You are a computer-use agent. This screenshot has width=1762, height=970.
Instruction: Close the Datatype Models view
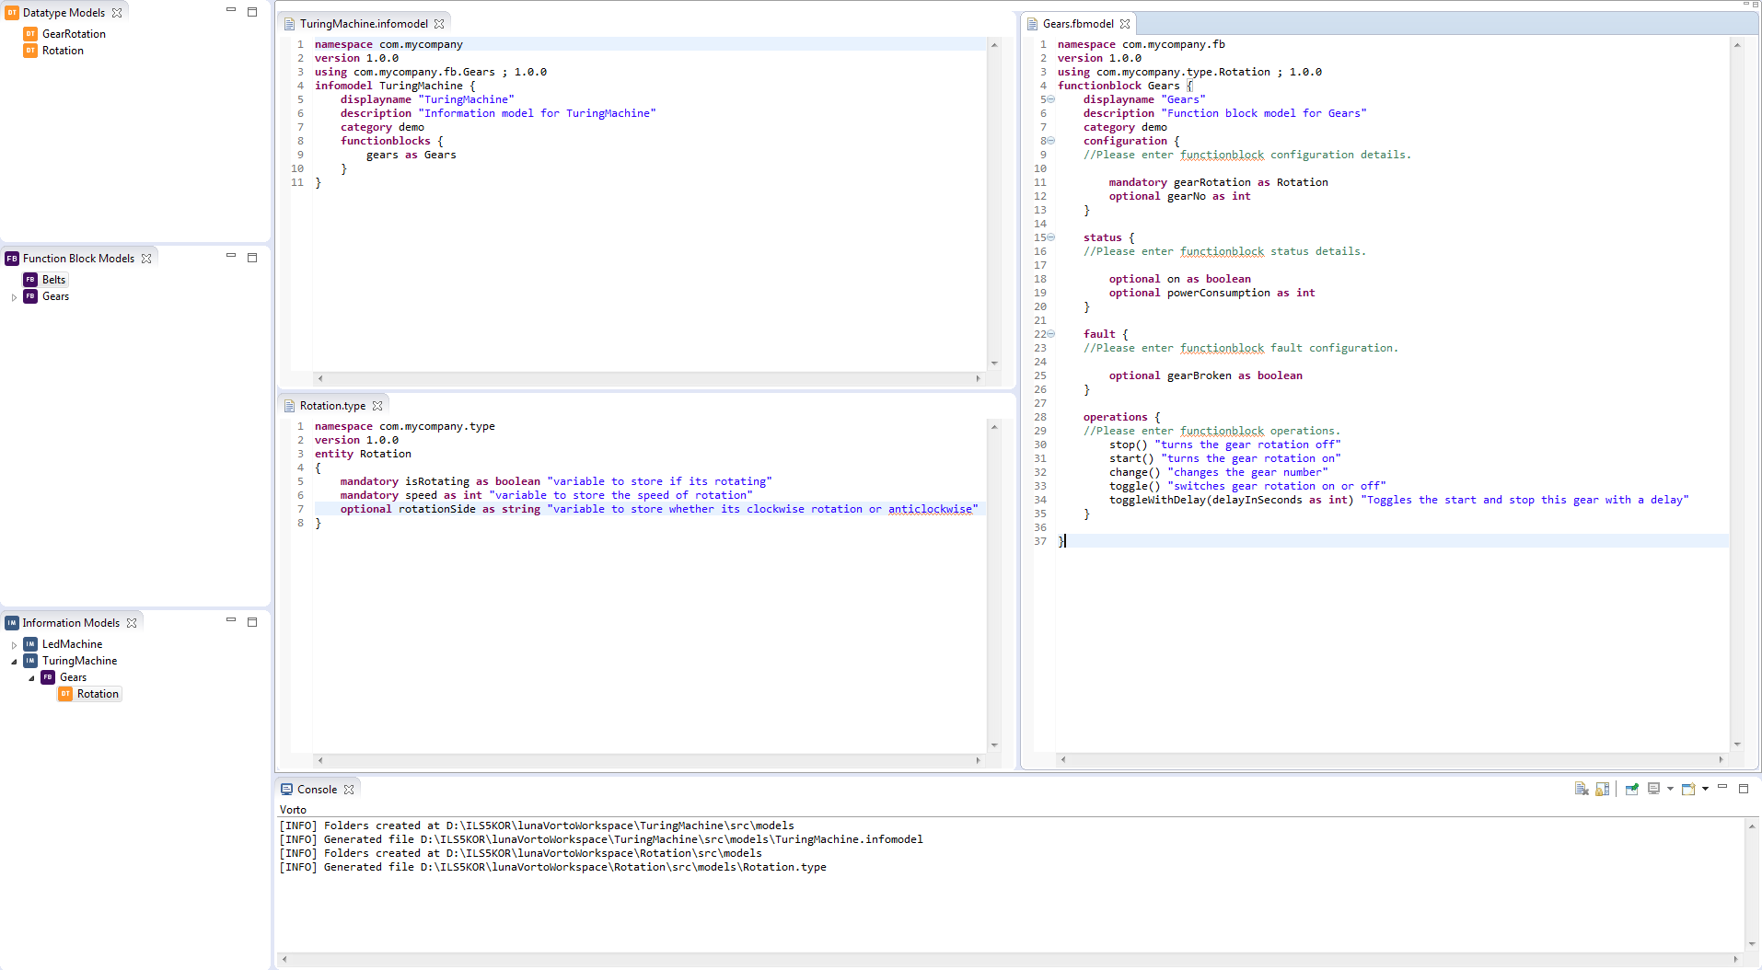click(x=117, y=13)
